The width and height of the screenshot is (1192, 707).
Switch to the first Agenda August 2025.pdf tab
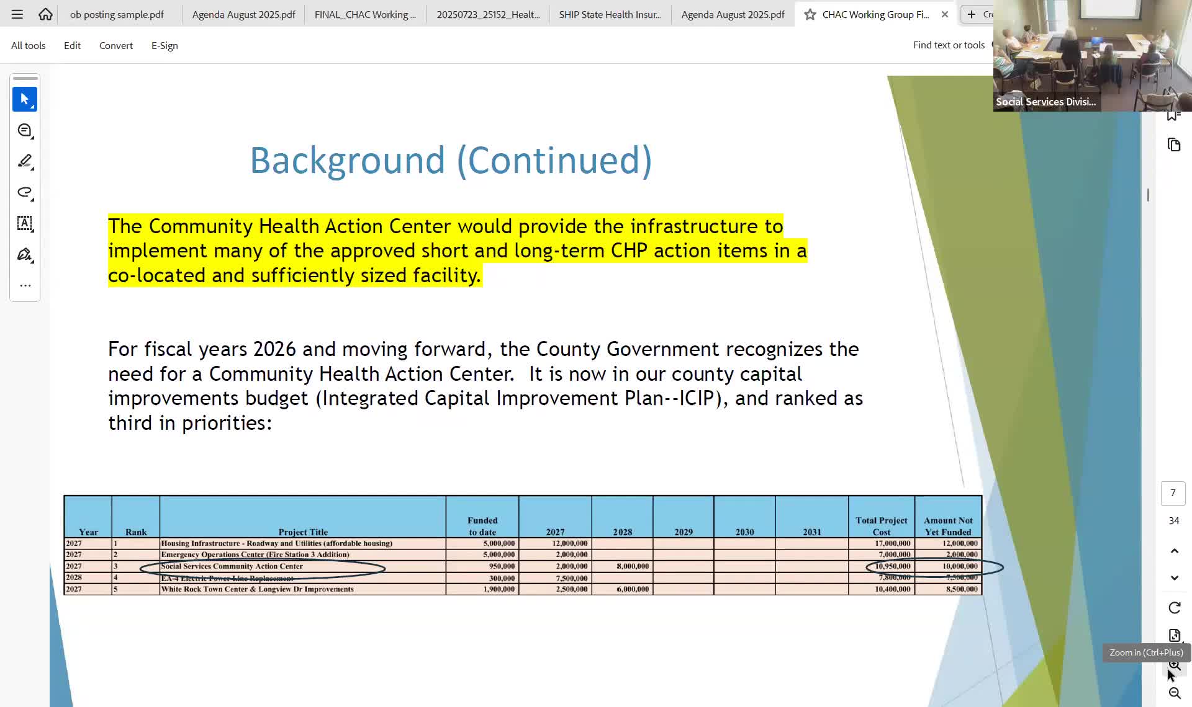click(243, 14)
